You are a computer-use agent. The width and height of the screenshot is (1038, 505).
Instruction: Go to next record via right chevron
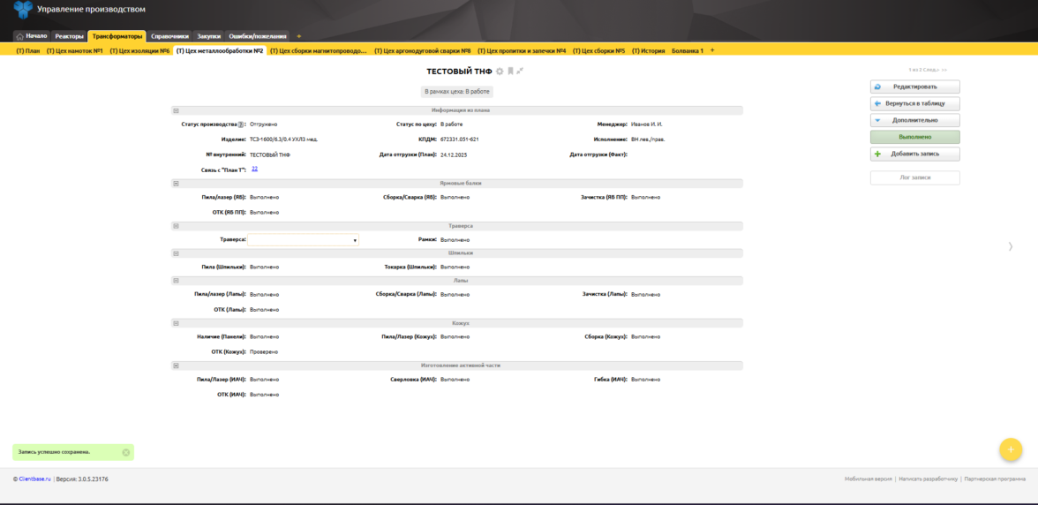1010,246
